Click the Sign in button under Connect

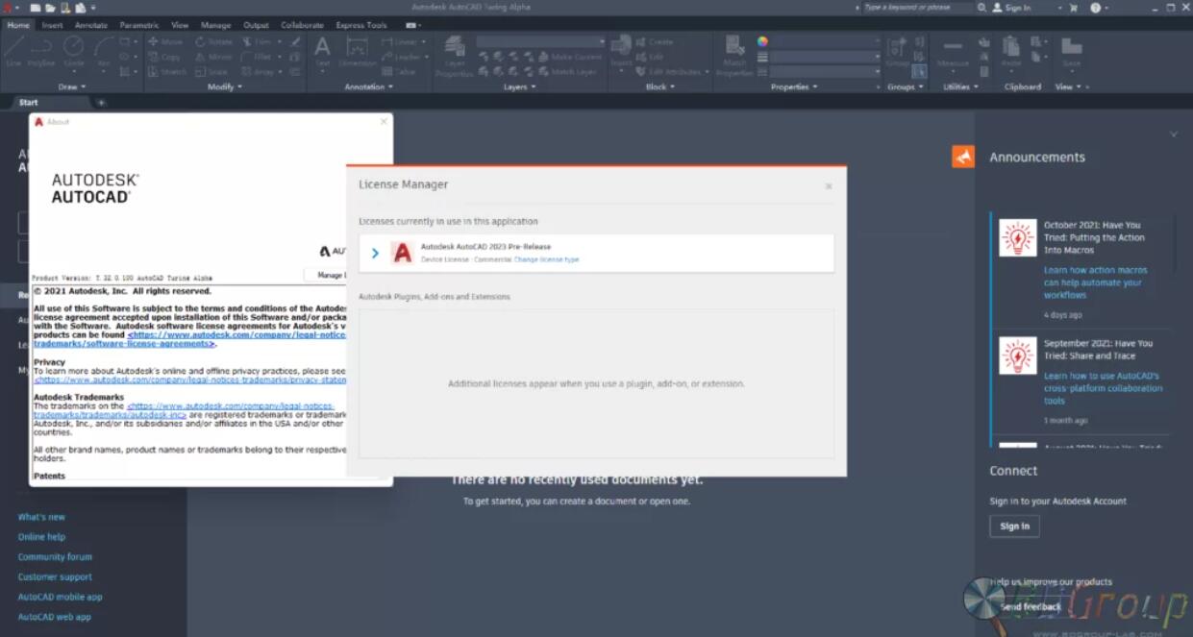tap(1014, 527)
